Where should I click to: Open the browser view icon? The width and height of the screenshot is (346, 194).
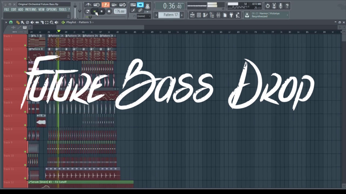pyautogui.click(x=212, y=15)
